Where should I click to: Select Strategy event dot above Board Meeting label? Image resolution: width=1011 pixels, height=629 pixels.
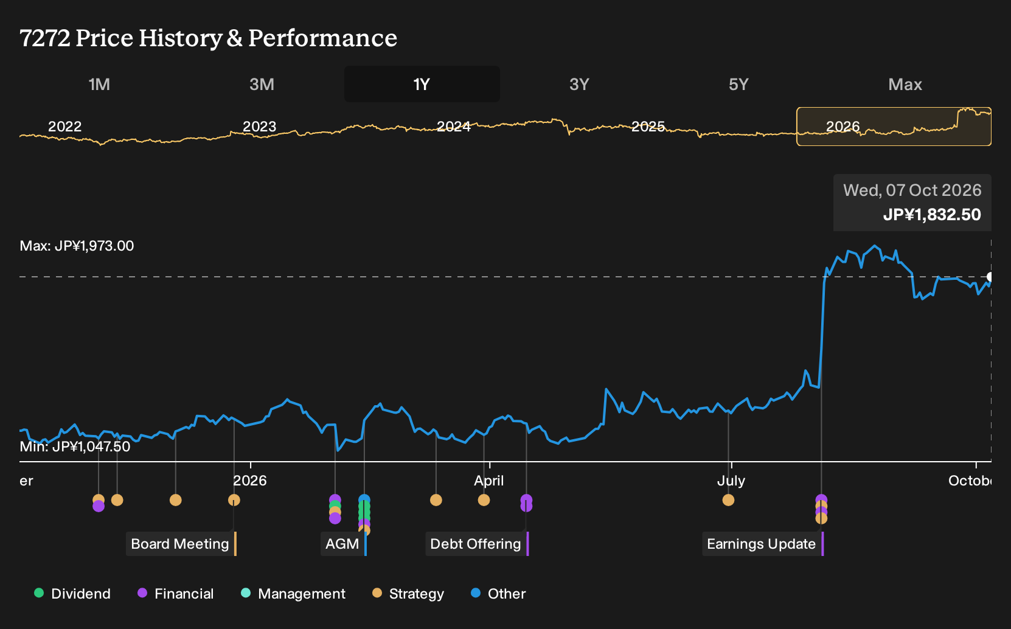click(x=234, y=500)
